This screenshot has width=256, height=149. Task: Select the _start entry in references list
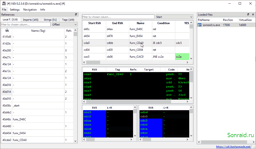[37, 106]
